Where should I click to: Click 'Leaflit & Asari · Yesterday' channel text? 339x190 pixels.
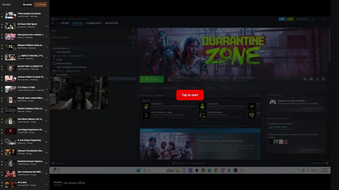tap(28, 16)
